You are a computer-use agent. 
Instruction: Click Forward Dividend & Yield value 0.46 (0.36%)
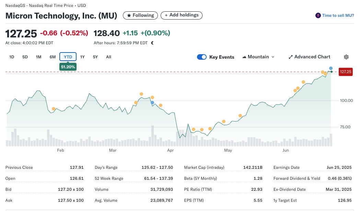click(x=340, y=178)
